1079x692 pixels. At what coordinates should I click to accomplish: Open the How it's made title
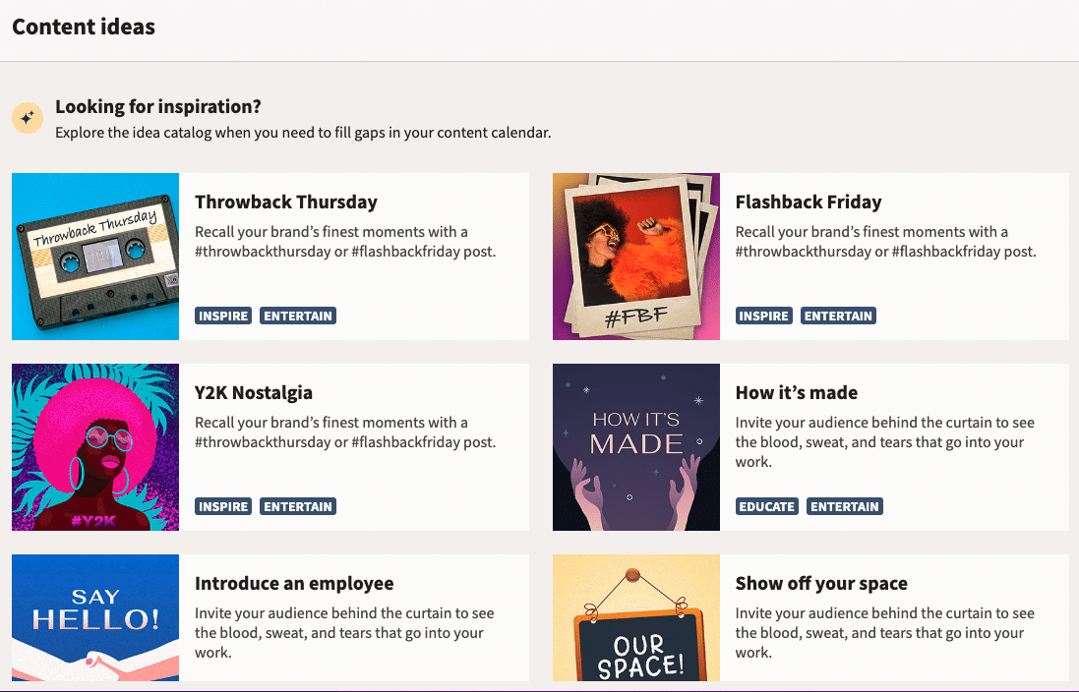click(x=797, y=393)
